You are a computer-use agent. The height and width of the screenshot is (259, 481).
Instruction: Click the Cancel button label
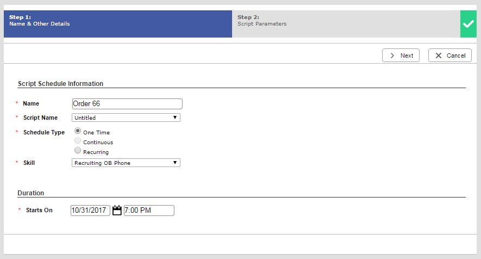(456, 55)
